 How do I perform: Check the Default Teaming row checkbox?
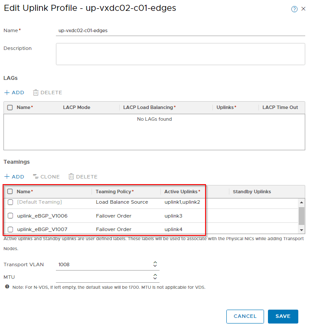click(10, 202)
